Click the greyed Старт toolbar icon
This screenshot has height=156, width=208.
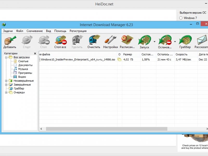tap(27, 40)
